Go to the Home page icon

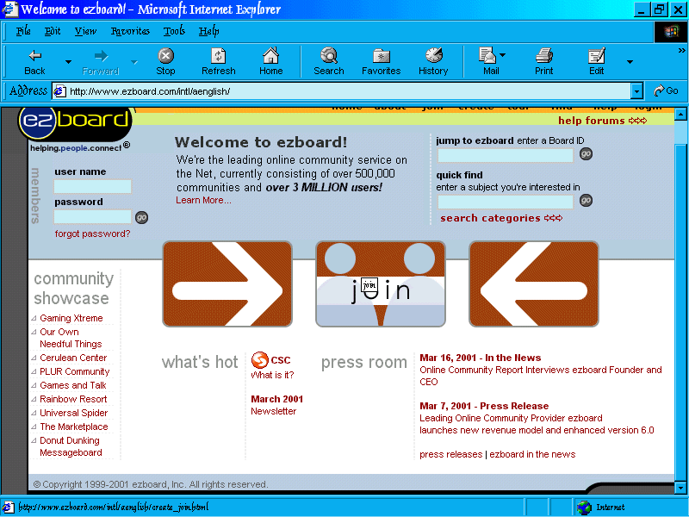[x=270, y=62]
